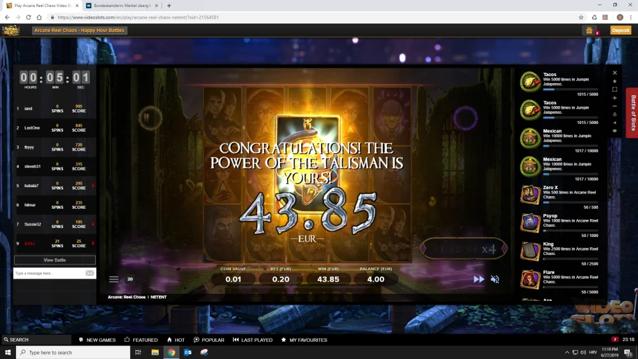Click the BET (EUR) display 0.20
The height and width of the screenshot is (359, 638).
tap(281, 279)
